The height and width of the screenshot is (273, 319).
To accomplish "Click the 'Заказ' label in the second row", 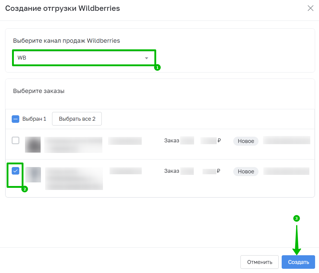I will tap(172, 171).
